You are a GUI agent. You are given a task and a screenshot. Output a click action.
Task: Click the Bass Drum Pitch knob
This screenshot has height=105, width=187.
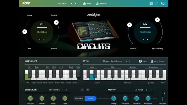tap(53, 99)
